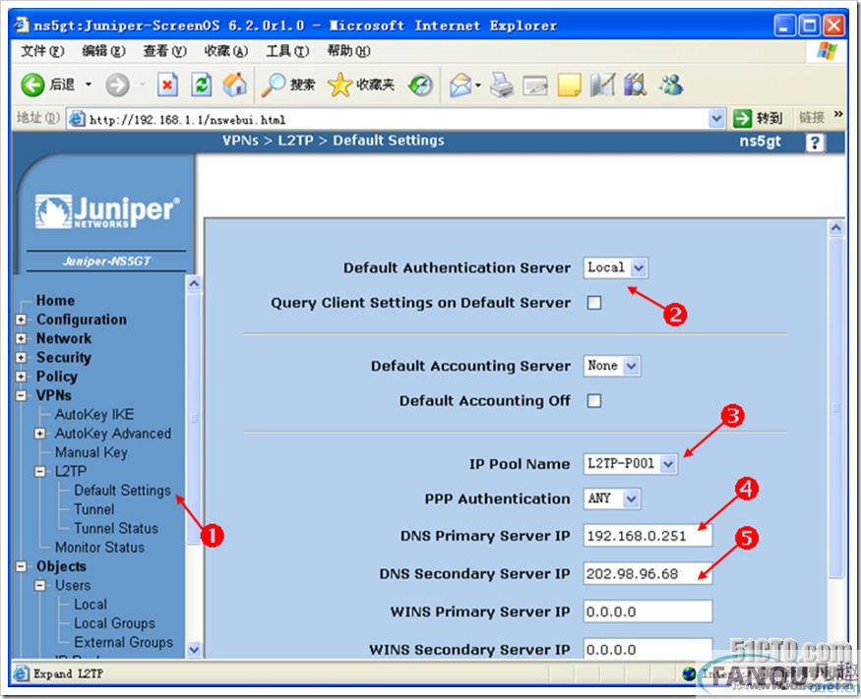Open the 帮助(H) menu
The image size is (861, 699).
348,51
